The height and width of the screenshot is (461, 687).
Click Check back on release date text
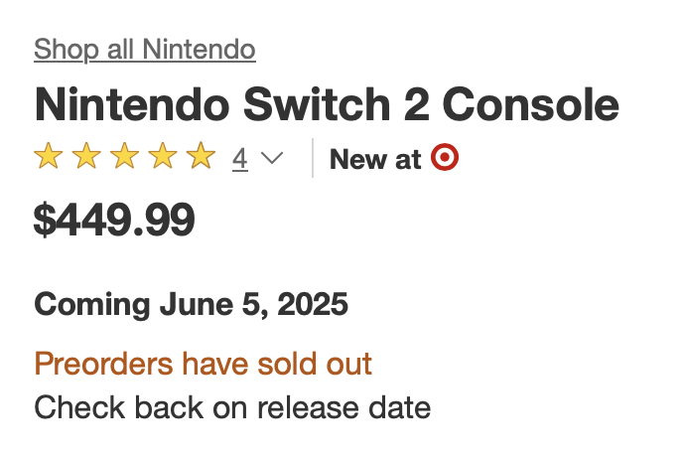(232, 406)
